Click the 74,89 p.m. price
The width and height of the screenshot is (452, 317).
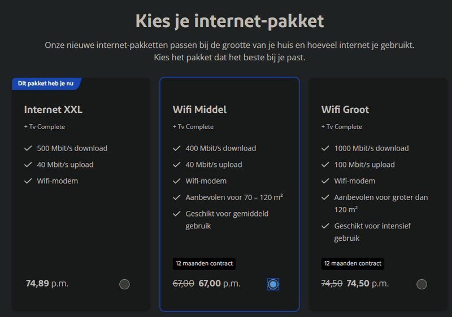(47, 283)
